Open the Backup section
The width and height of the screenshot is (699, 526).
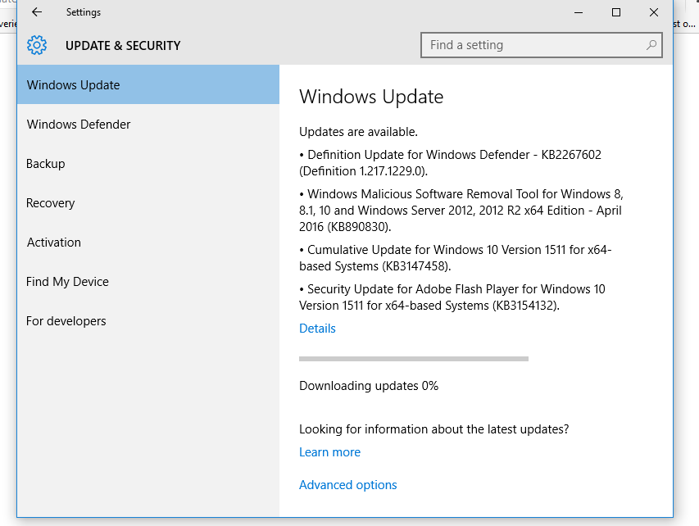[x=148, y=164]
